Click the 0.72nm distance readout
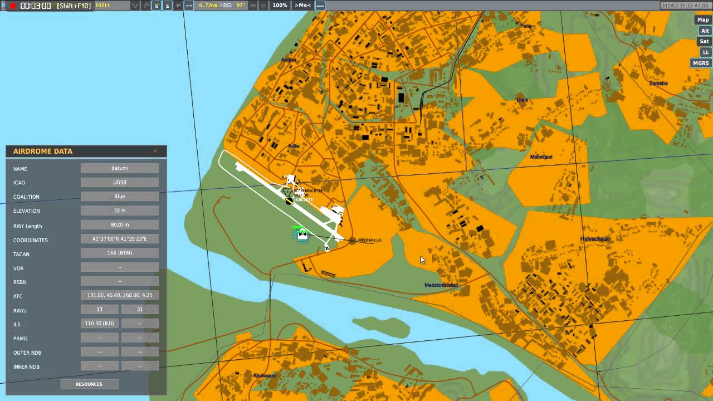Screen dimensions: 713x401 click(208, 6)
